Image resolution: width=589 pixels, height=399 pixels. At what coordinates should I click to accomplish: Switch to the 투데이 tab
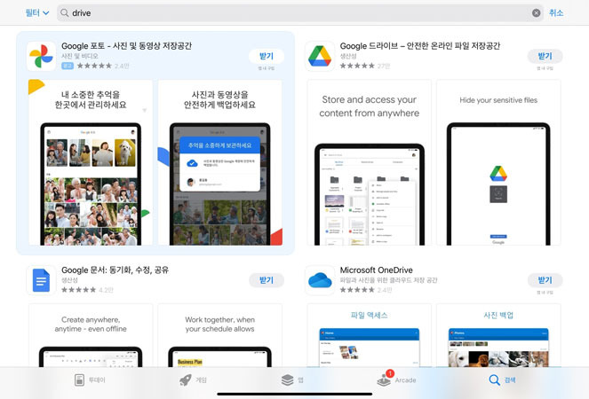point(90,379)
